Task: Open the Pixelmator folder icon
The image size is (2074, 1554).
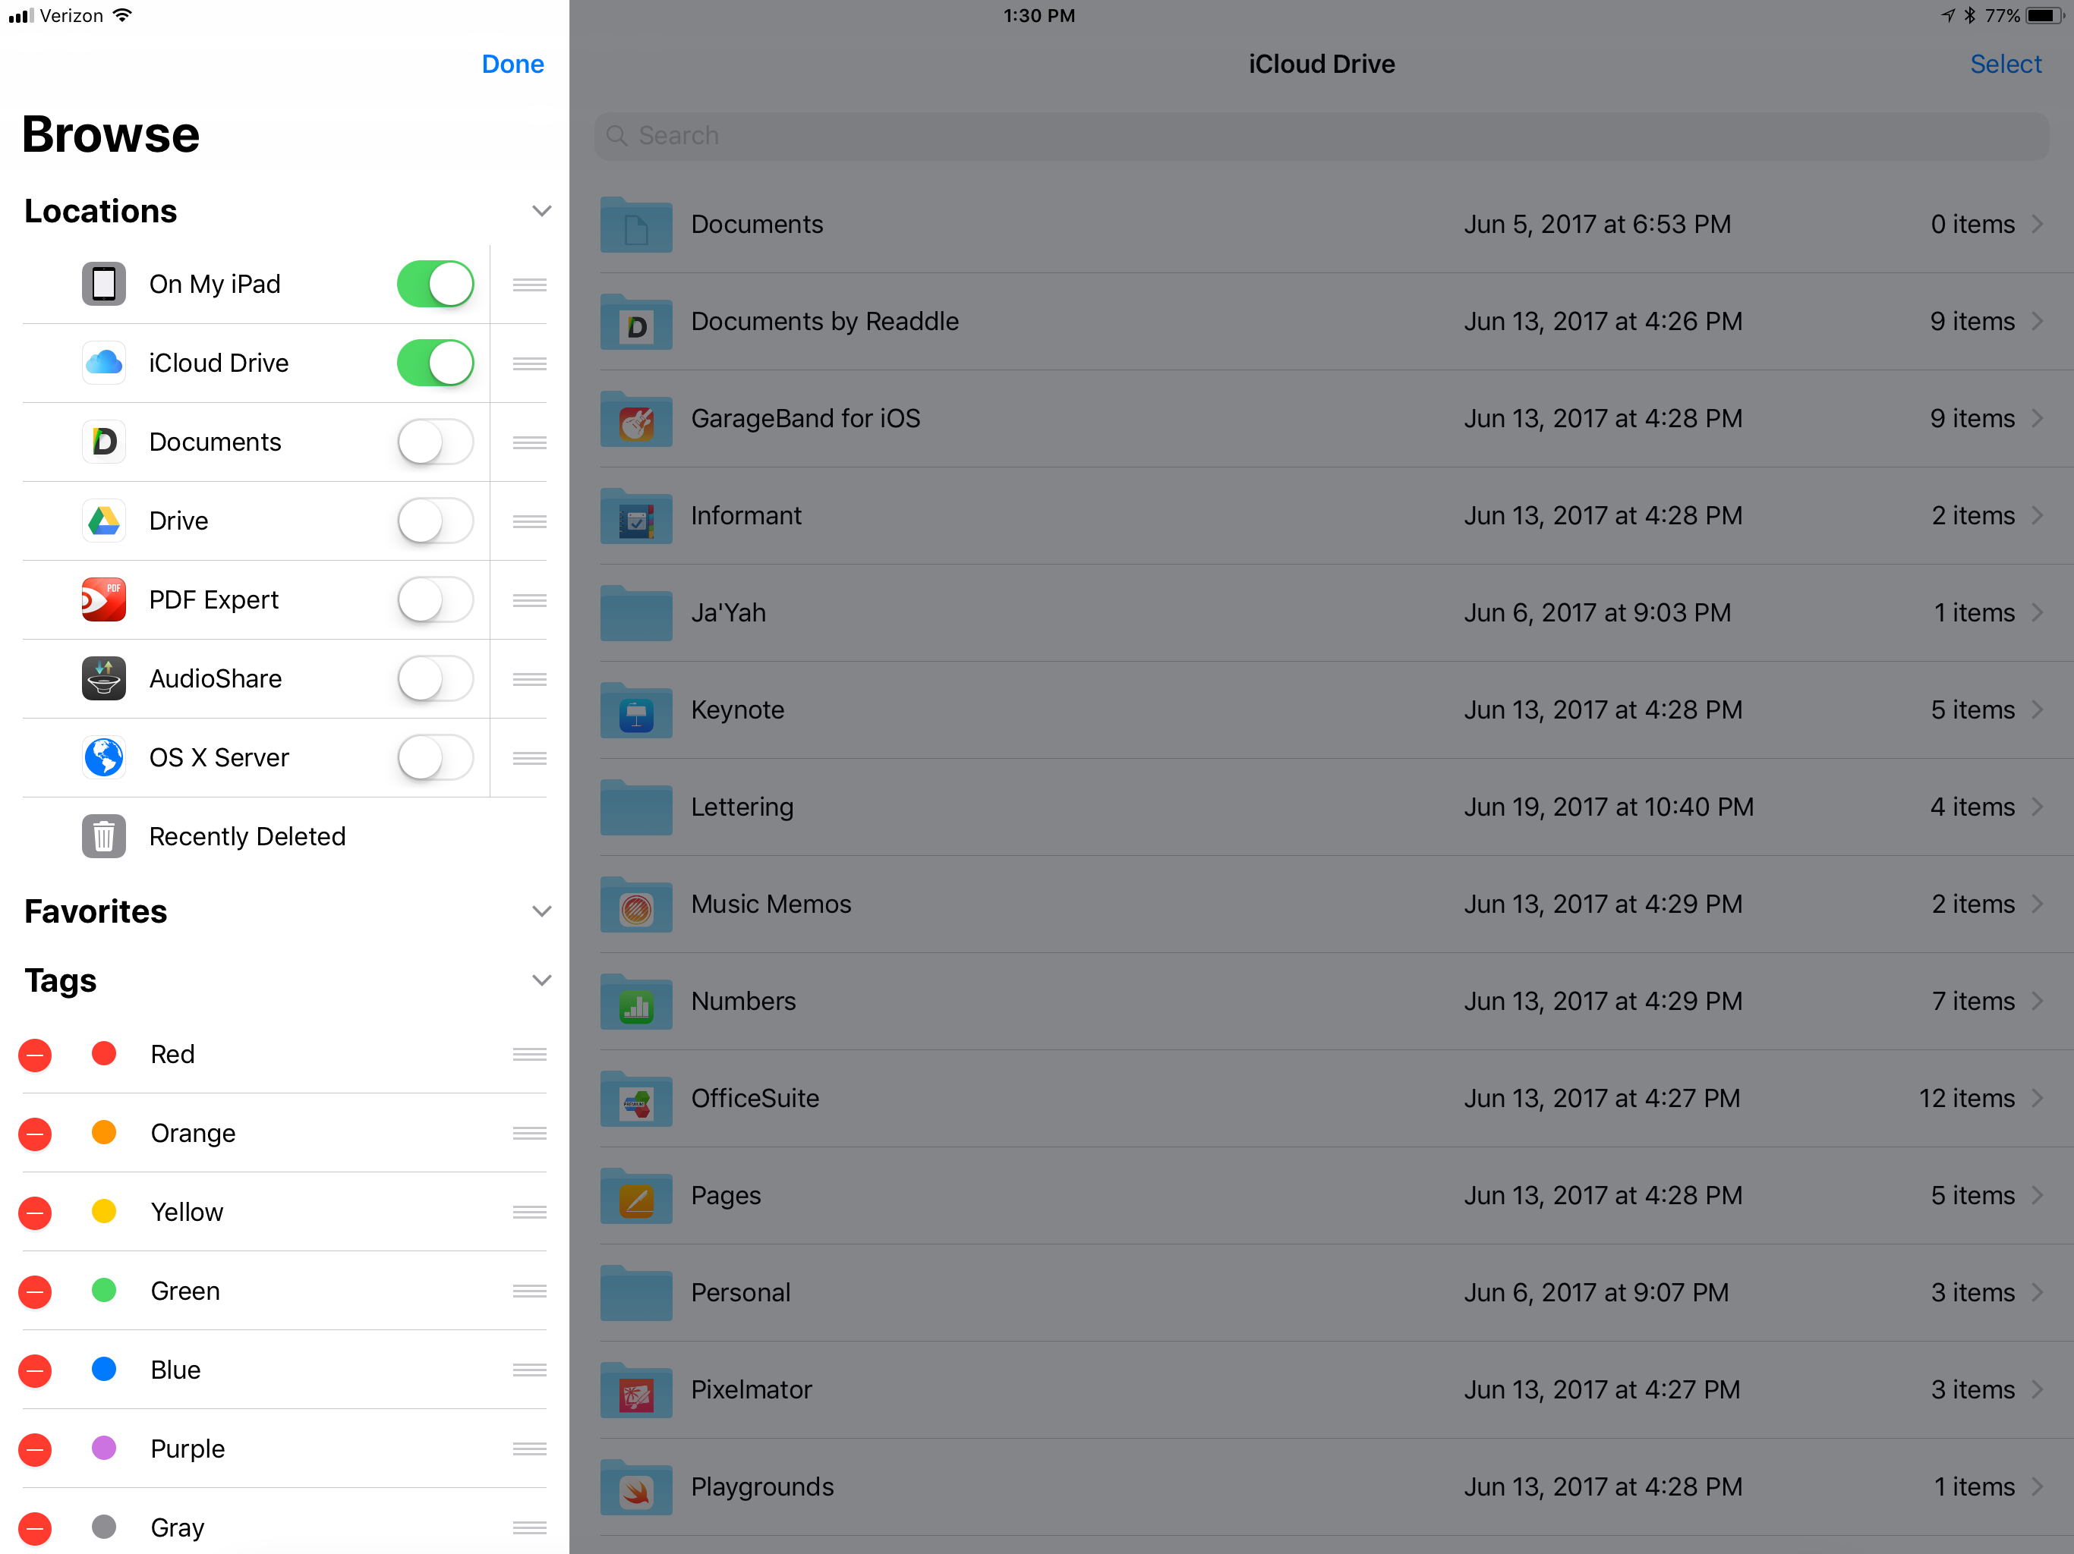Action: tap(635, 1390)
